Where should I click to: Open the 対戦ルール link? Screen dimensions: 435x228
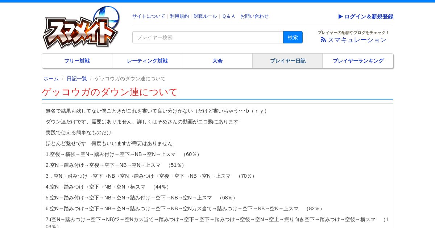tap(205, 16)
